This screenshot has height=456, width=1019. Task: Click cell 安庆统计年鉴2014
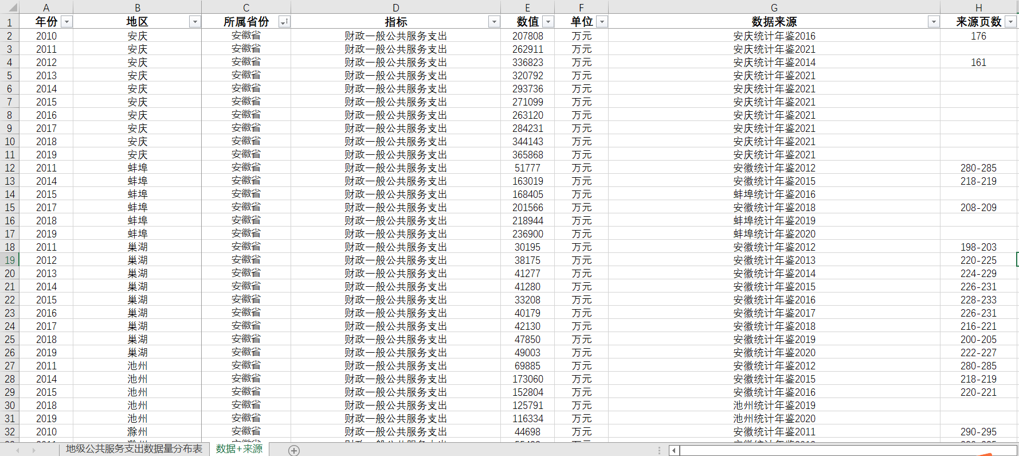(774, 63)
